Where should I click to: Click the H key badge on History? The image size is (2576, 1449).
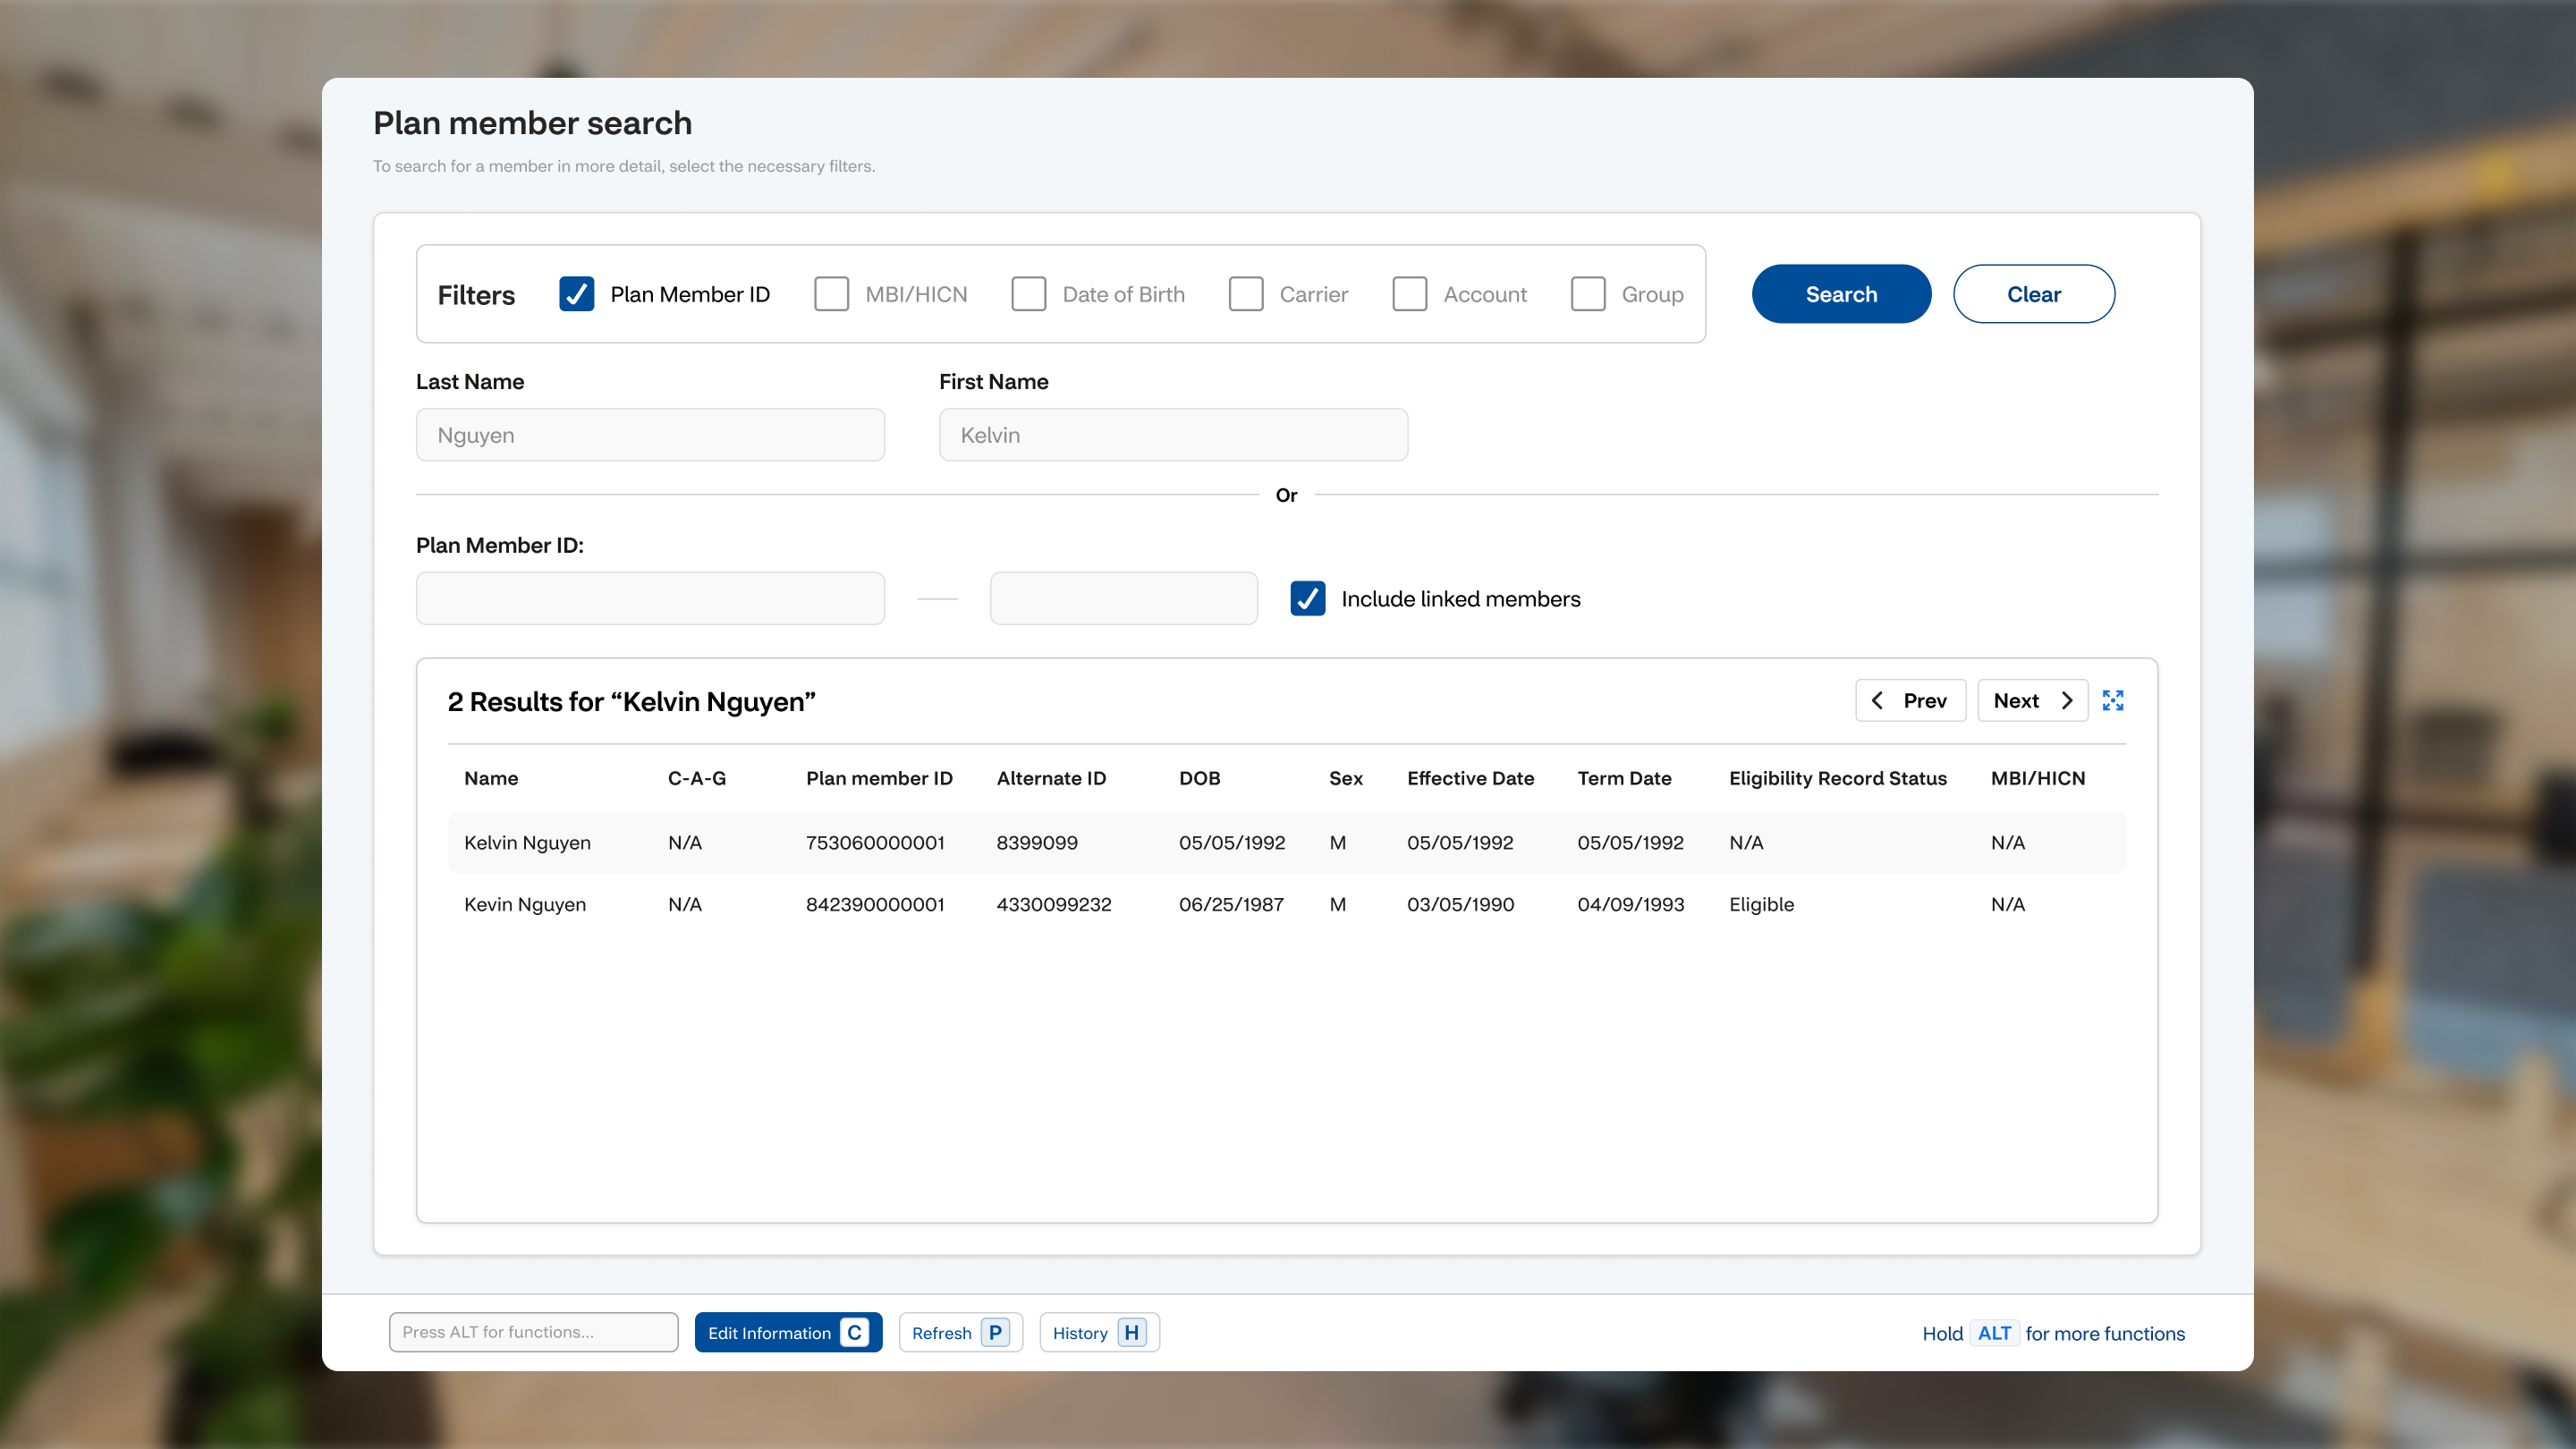[x=1132, y=1332]
